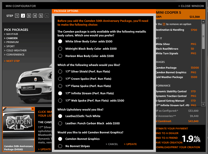Click Estimate Your Payment link

click(172, 128)
